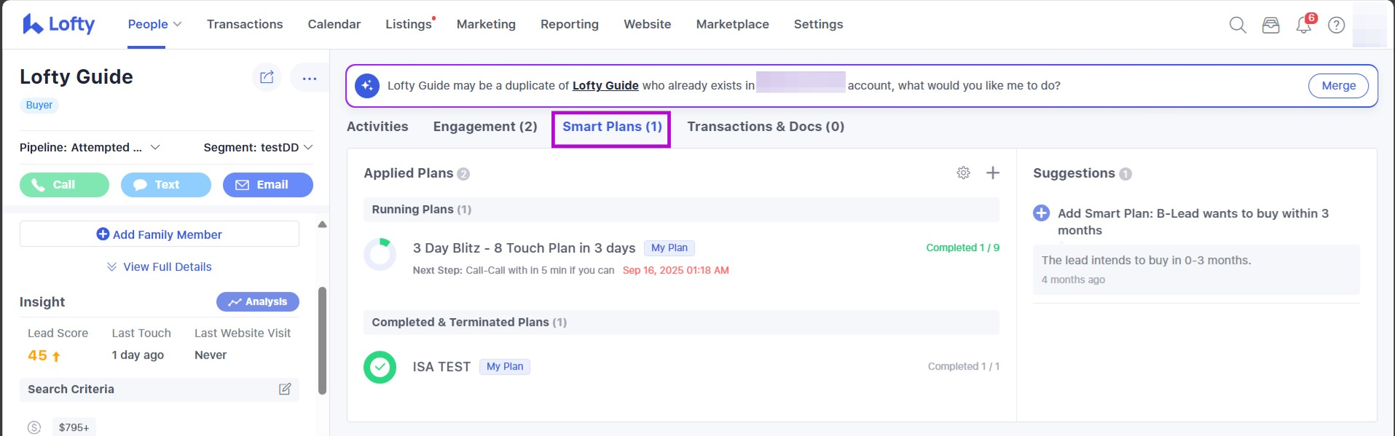The width and height of the screenshot is (1395, 436).
Task: Click the share lead icon
Action: (x=267, y=77)
